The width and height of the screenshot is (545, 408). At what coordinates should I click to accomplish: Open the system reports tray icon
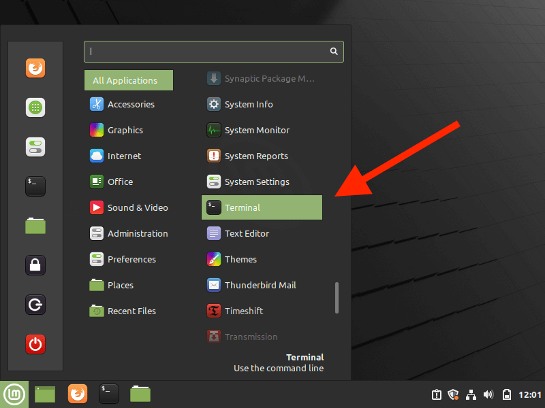tap(437, 394)
